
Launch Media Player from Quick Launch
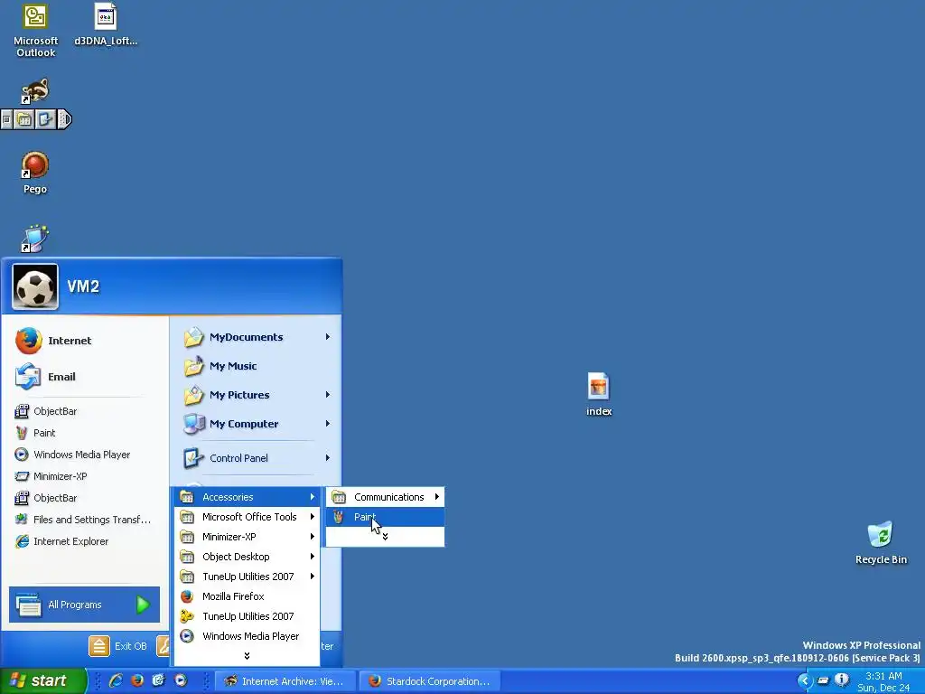click(181, 681)
